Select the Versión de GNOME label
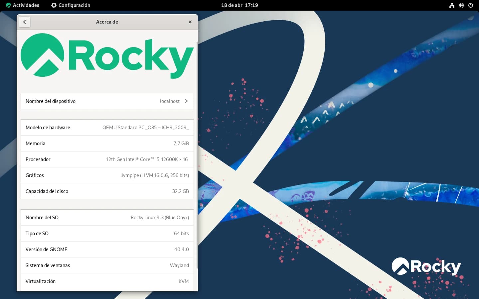479x299 pixels. coord(47,249)
